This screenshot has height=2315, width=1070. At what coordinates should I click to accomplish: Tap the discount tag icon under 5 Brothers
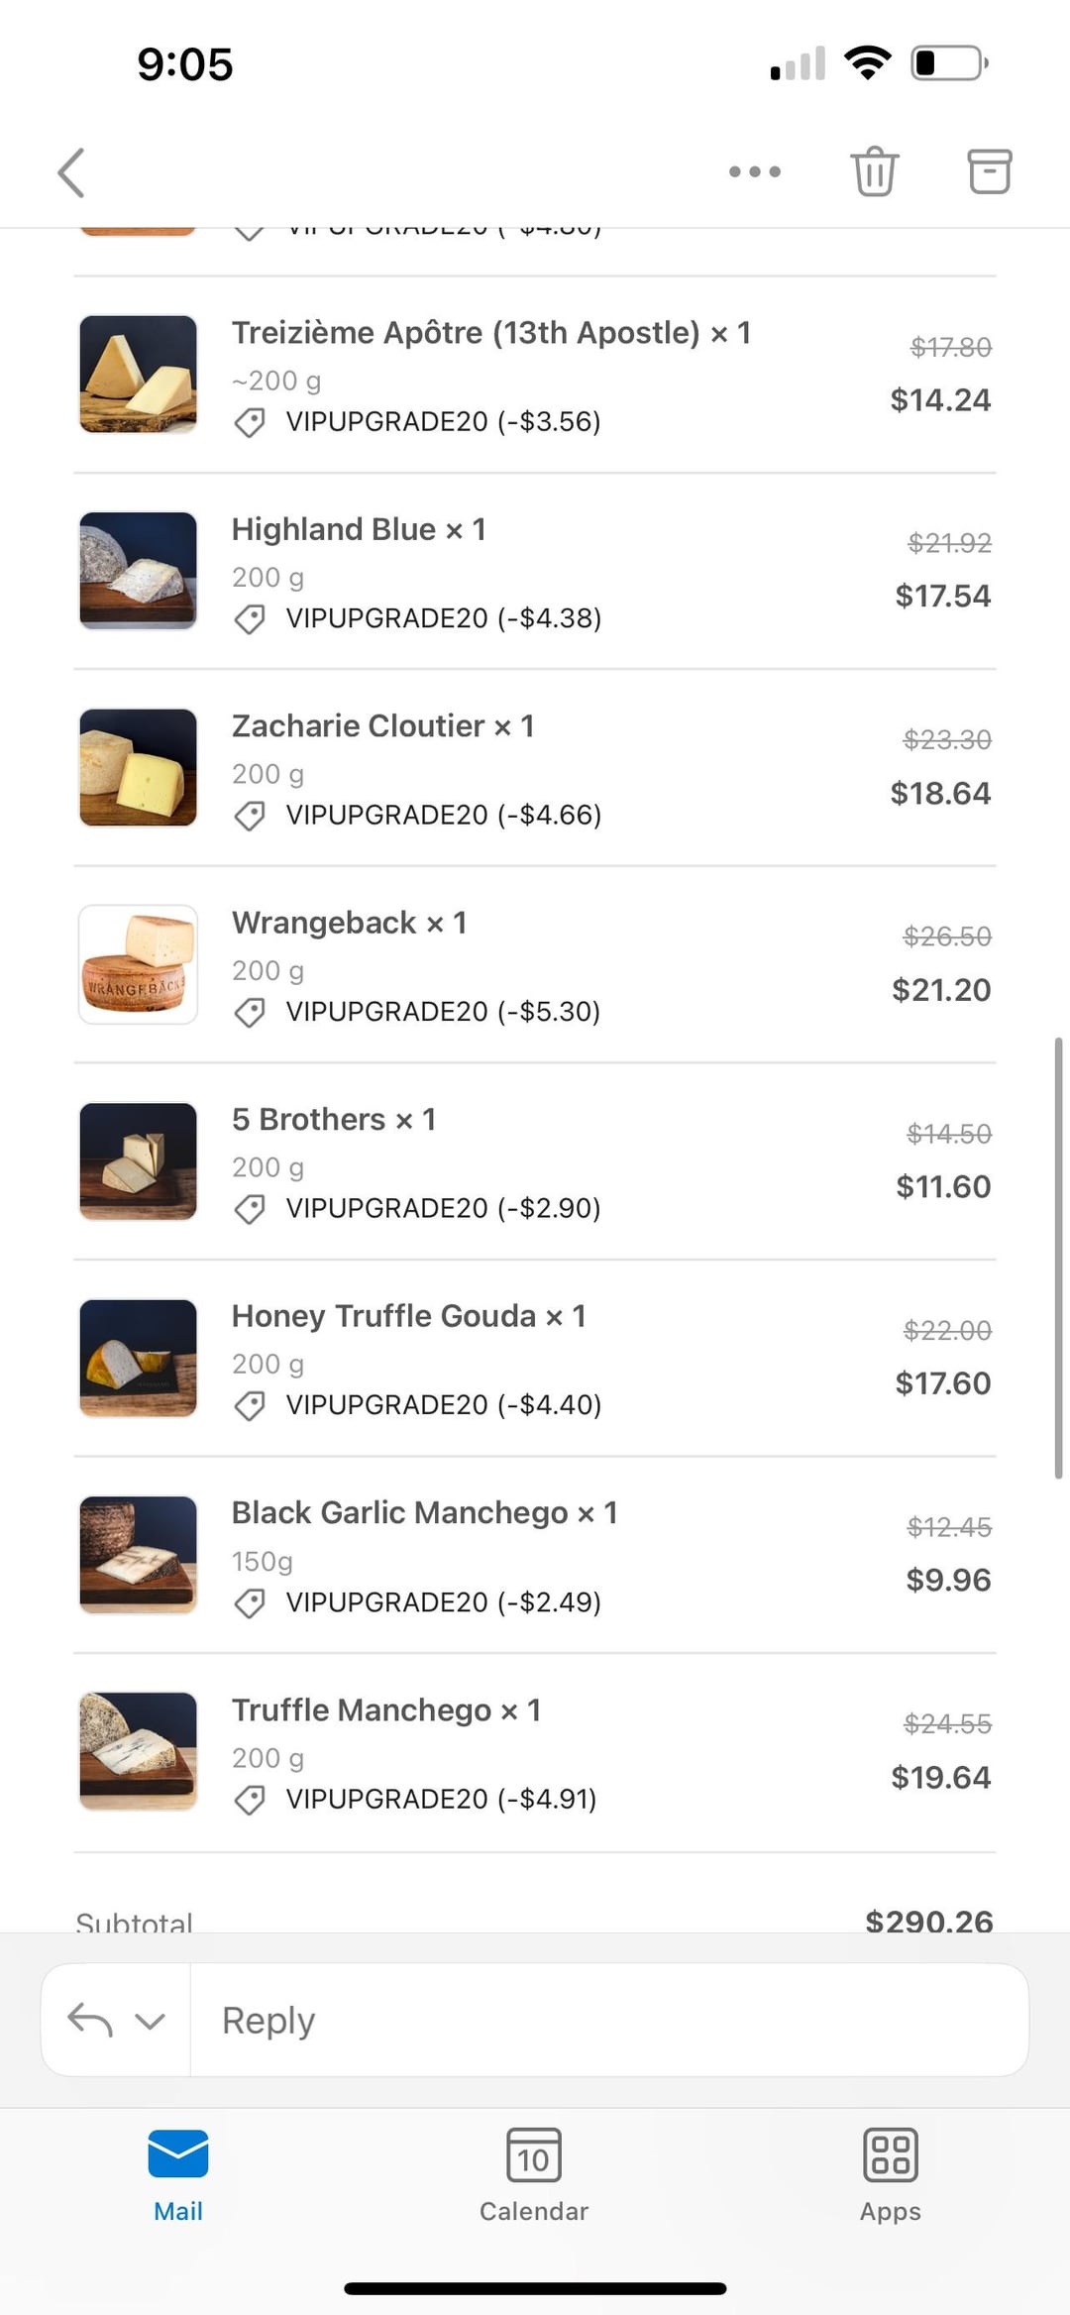(250, 1209)
